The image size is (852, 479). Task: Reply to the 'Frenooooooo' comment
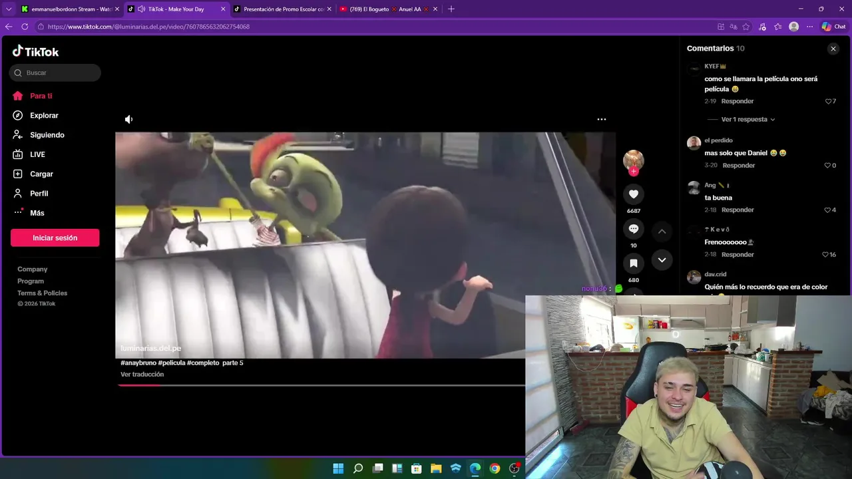[738, 254]
